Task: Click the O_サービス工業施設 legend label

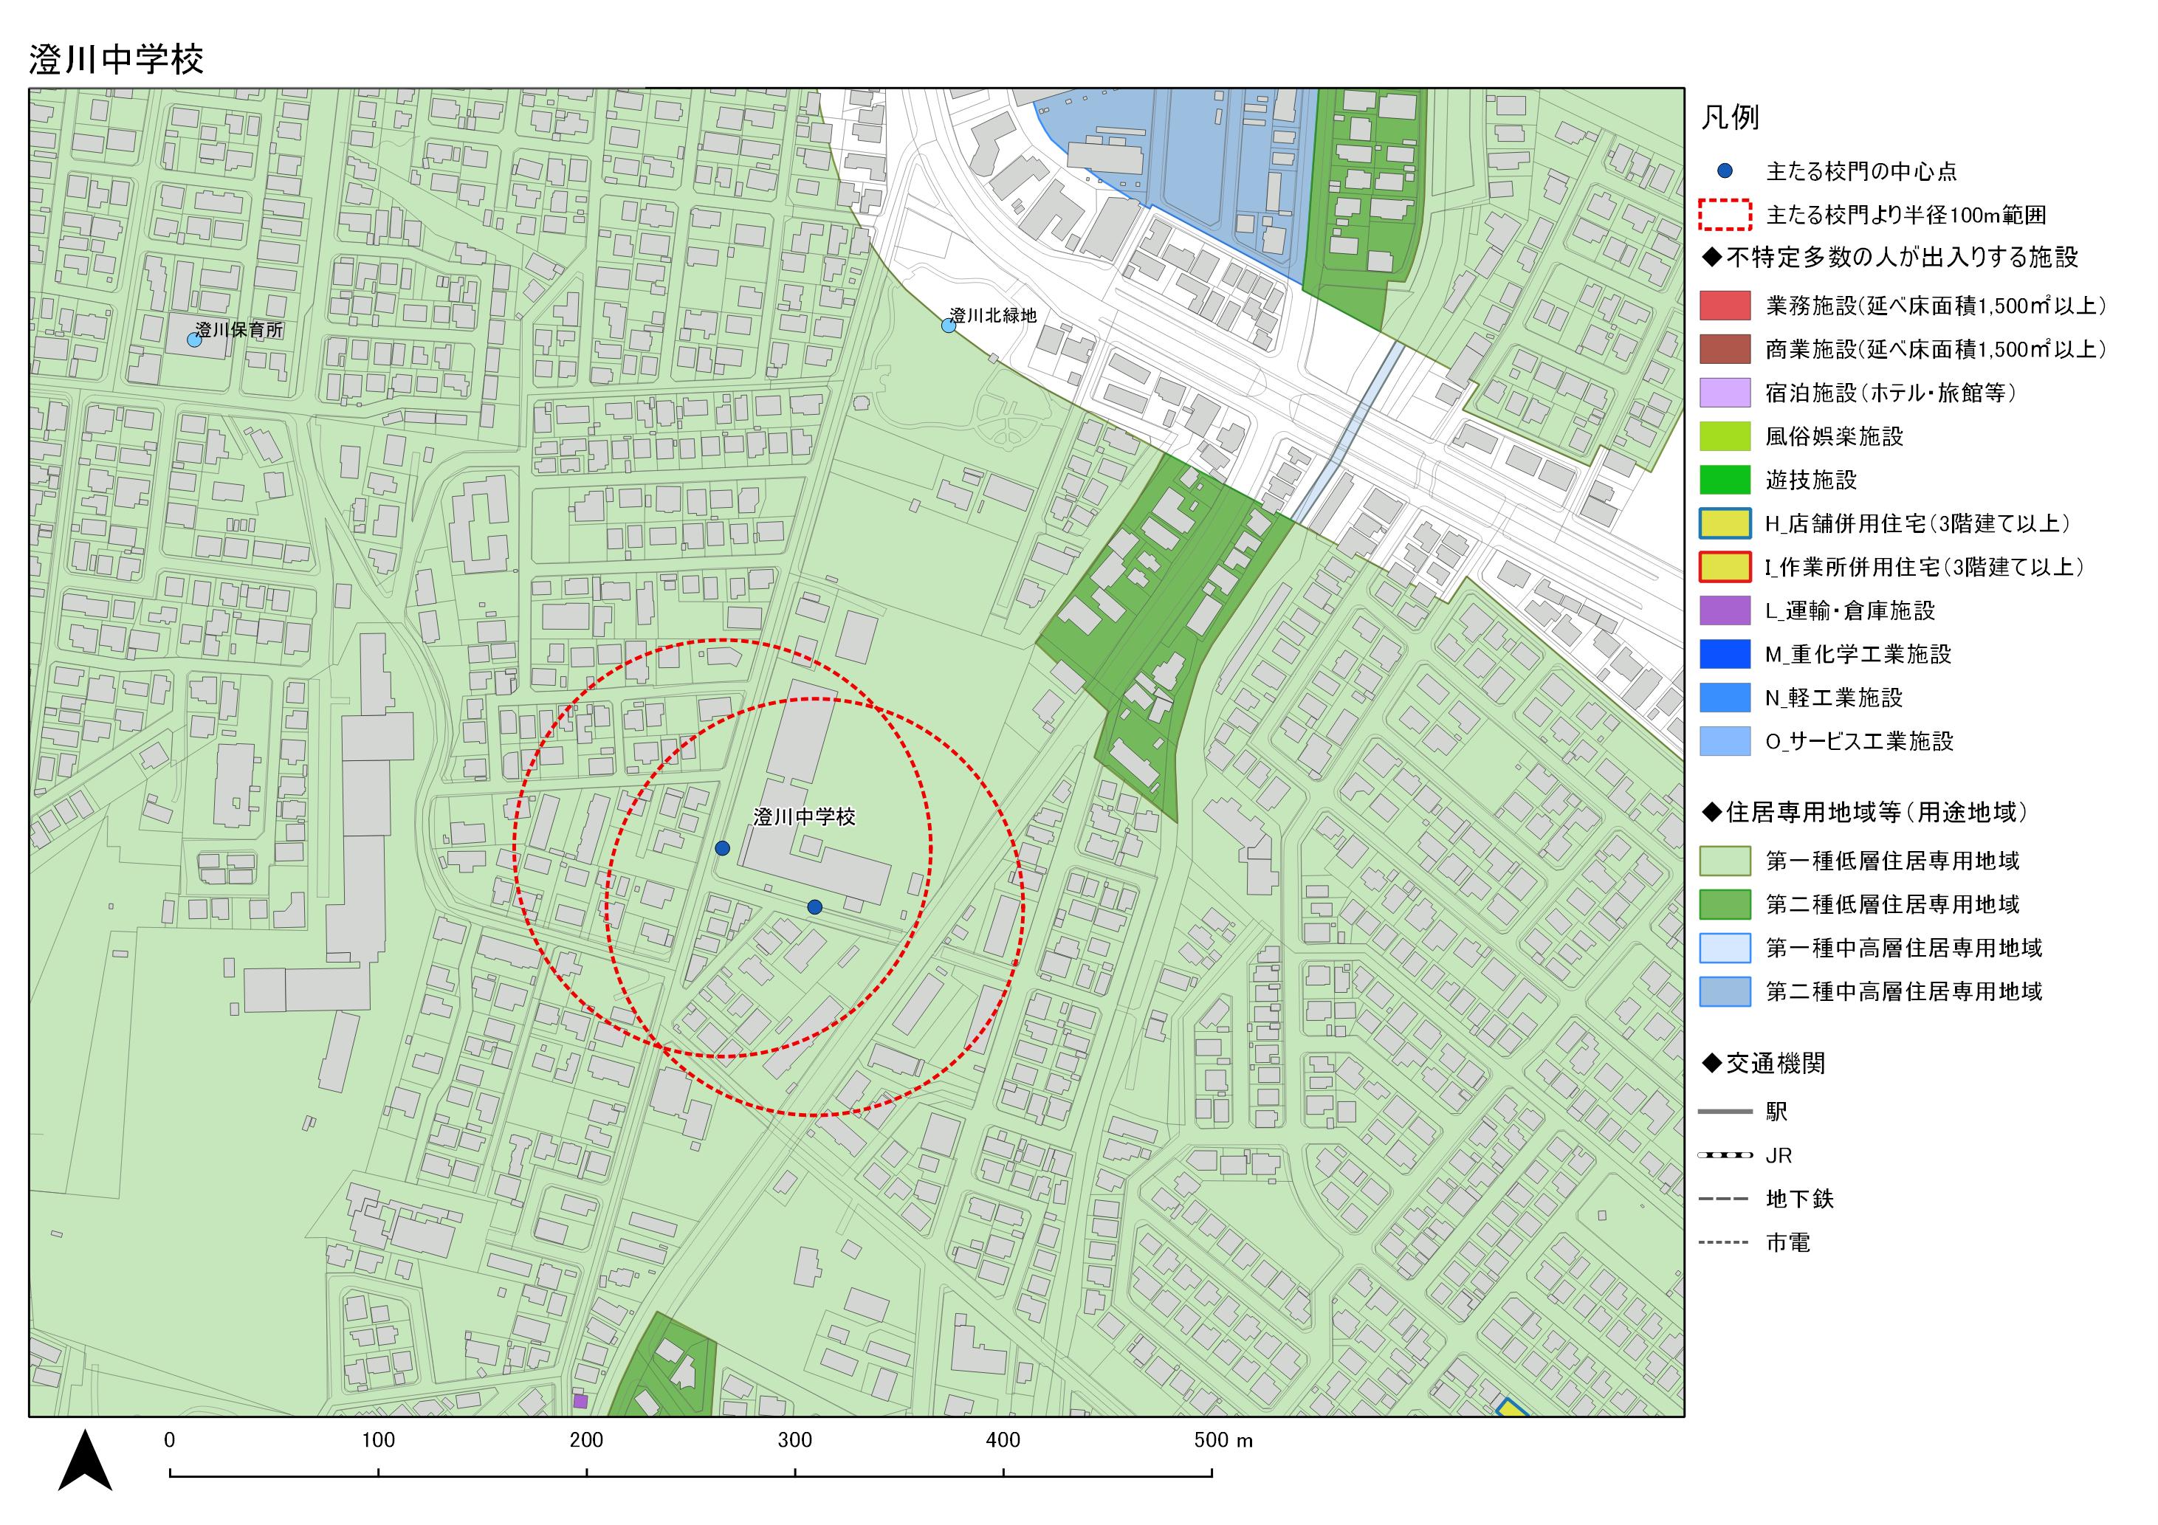Action: 1859,741
